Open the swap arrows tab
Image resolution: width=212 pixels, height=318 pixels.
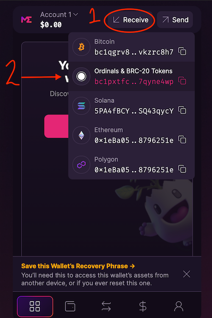(x=106, y=306)
